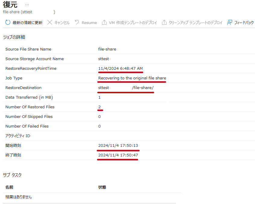Click the 復元 page title
The width and height of the screenshot is (255, 204).
[10, 5]
